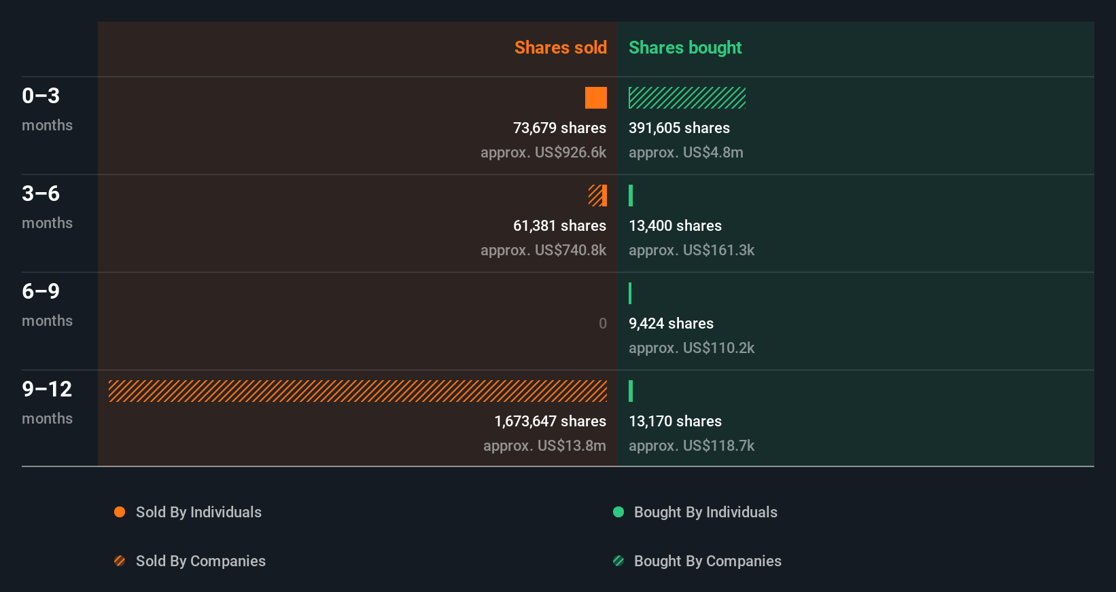
Task: Select the Shares bought column header
Action: (685, 48)
